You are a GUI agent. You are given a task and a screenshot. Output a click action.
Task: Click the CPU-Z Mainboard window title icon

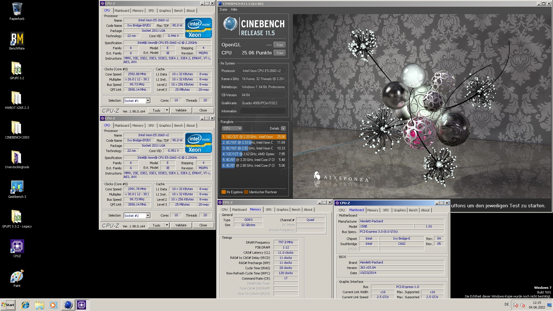[x=337, y=203]
